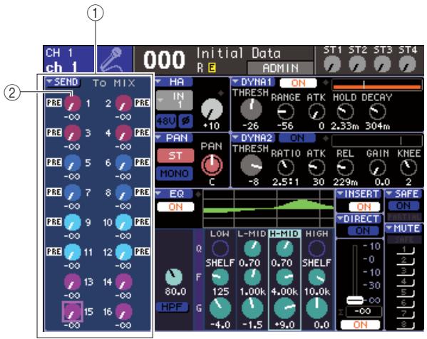
Task: Open the DIRECT popup
Action: pos(359,219)
